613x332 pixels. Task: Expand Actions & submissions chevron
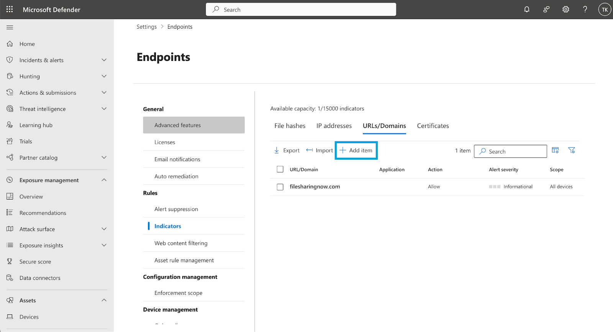click(104, 92)
